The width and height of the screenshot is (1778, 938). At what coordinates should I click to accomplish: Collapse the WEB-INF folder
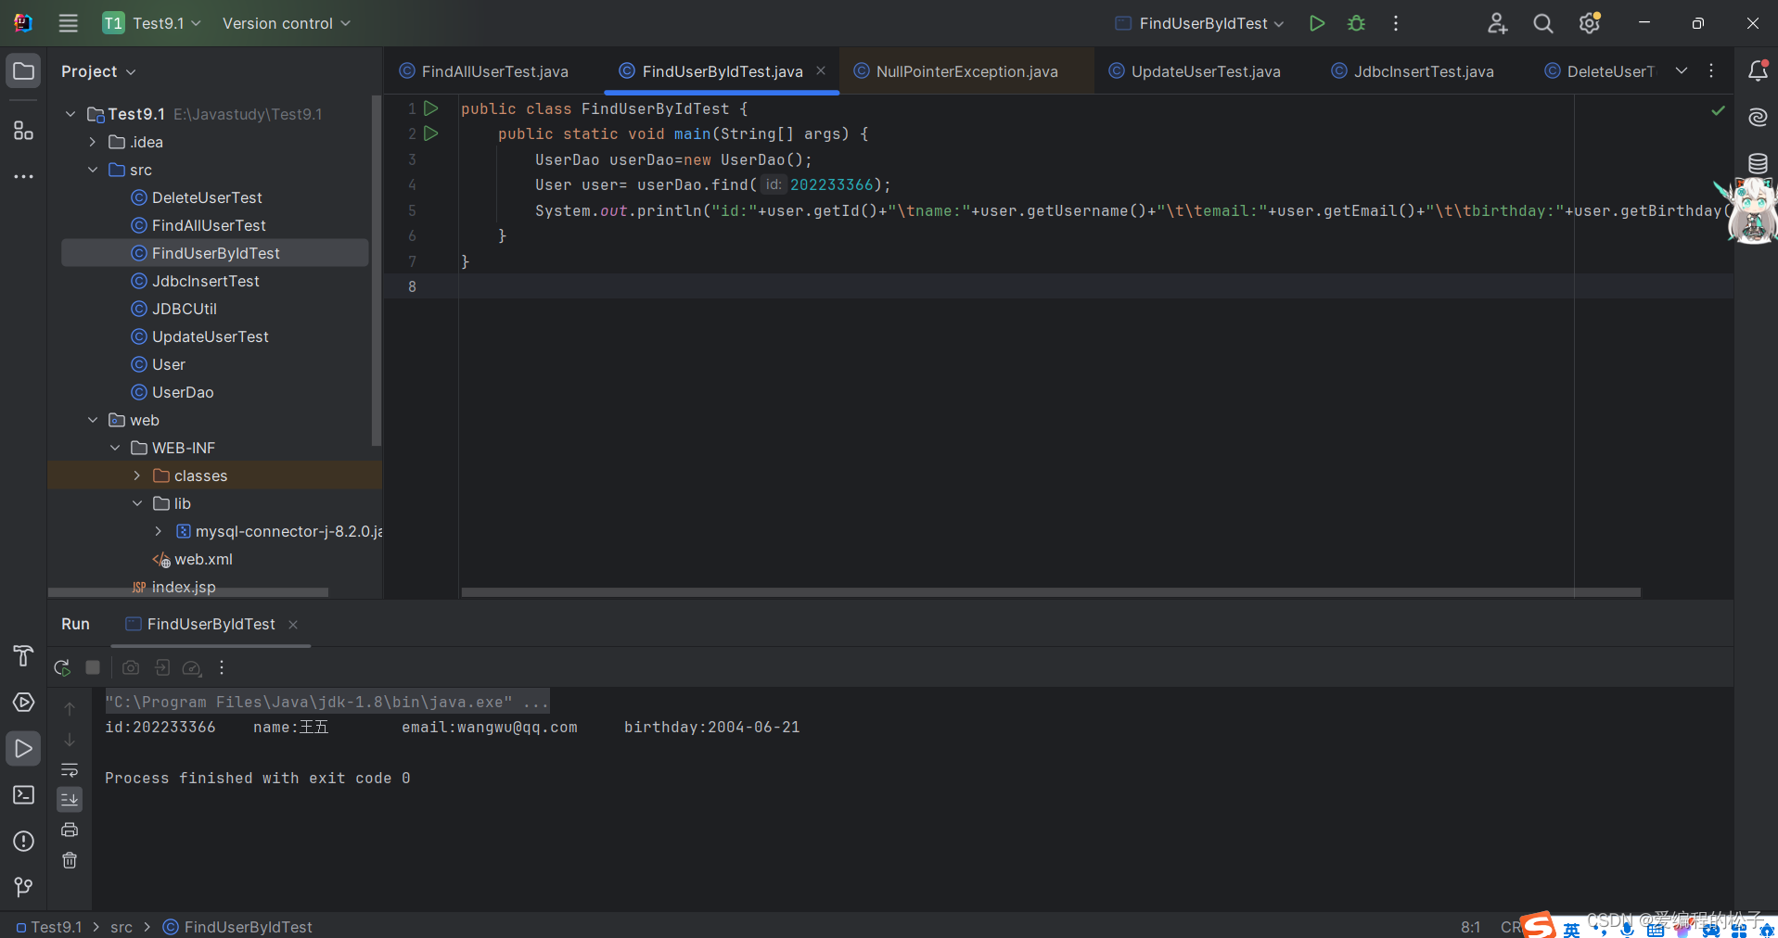(x=115, y=448)
